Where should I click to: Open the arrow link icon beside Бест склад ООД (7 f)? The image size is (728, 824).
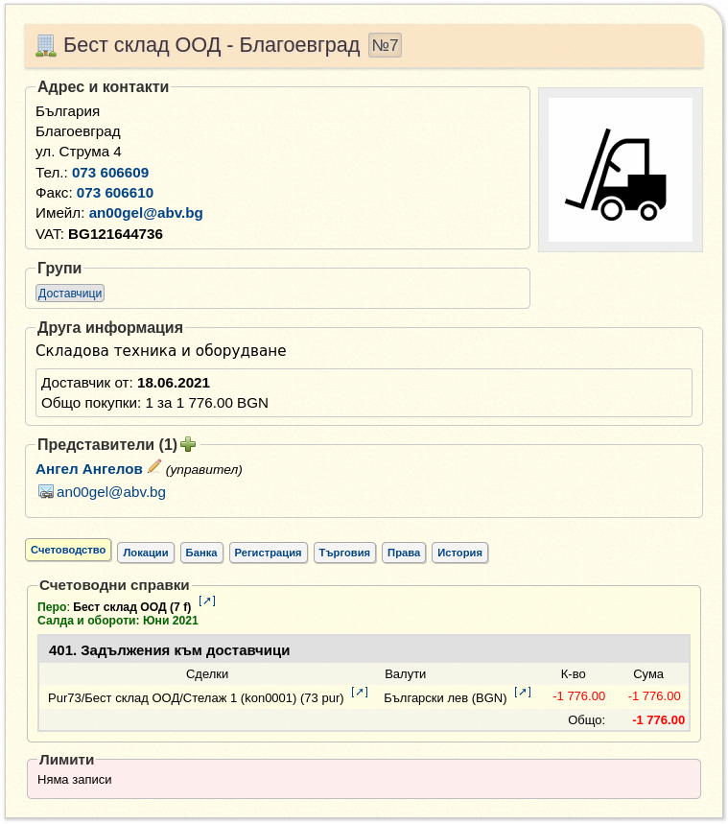click(x=207, y=600)
